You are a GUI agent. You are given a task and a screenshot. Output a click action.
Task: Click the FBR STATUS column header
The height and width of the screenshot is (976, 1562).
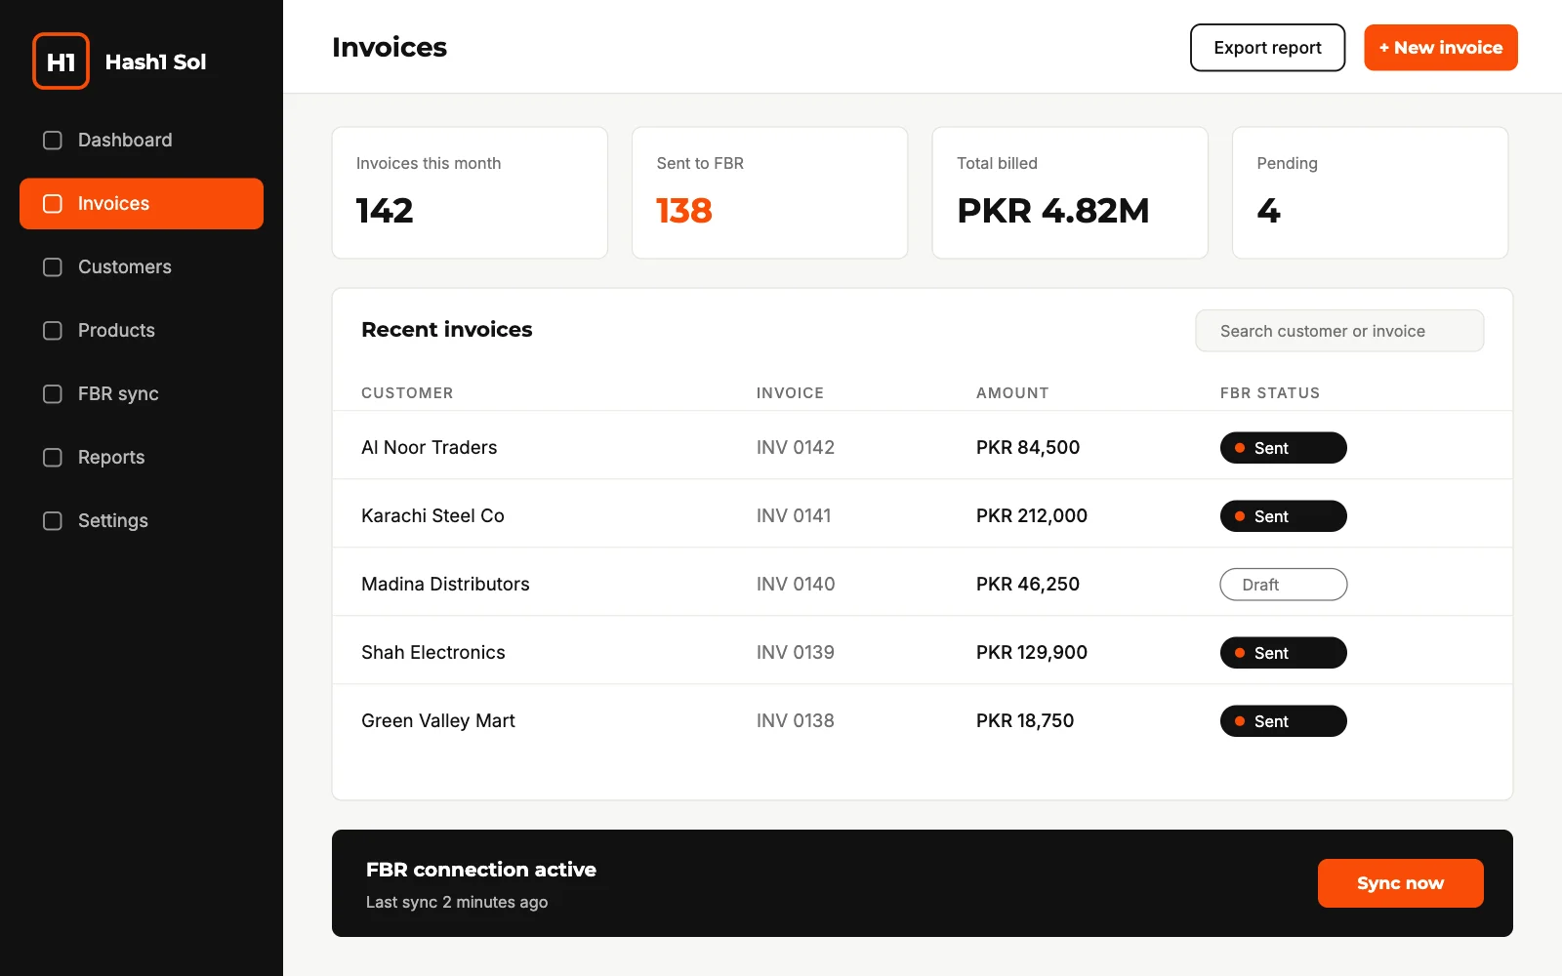pos(1270,393)
